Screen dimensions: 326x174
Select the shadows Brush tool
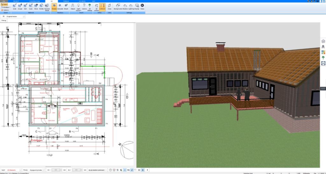tap(66, 7)
